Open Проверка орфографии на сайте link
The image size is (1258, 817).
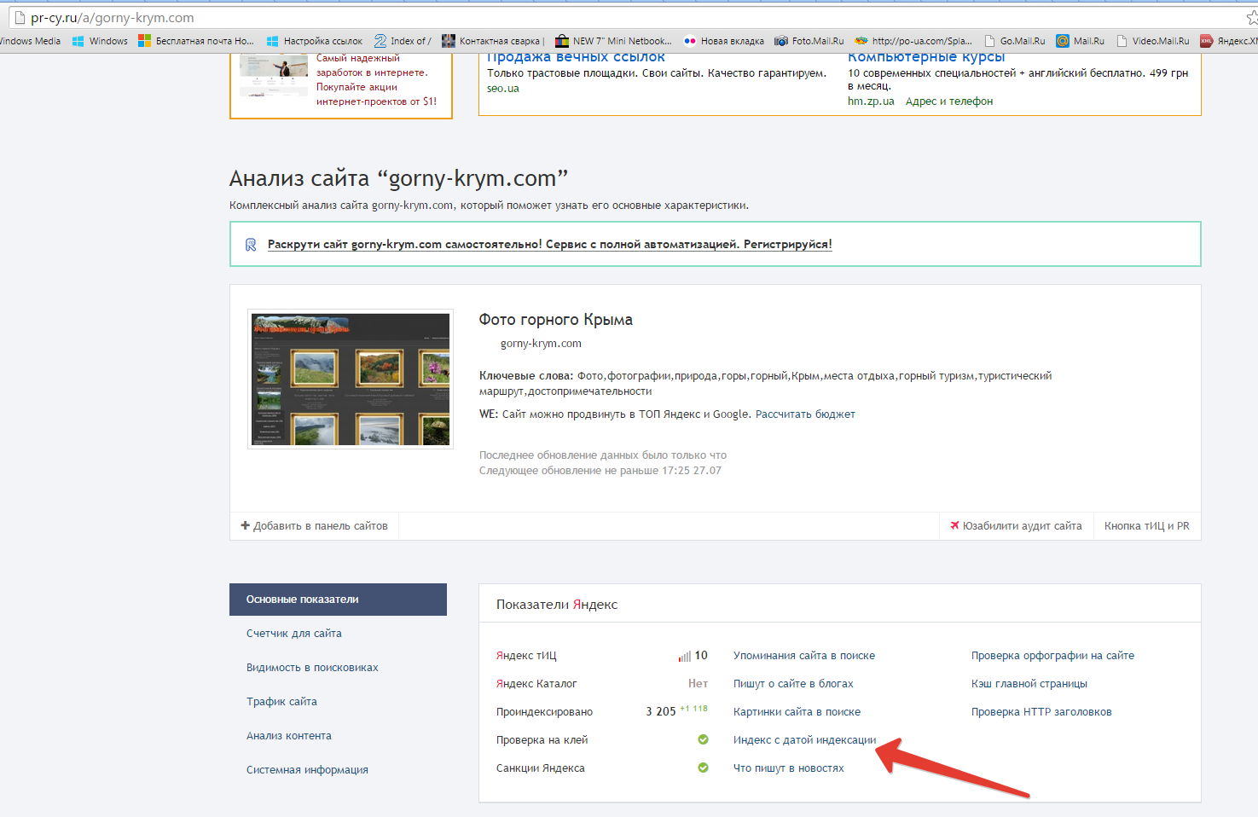pos(1052,656)
